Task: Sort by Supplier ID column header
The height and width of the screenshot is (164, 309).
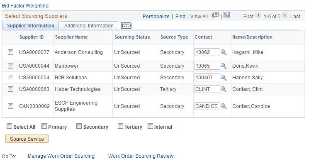Action: [32, 37]
